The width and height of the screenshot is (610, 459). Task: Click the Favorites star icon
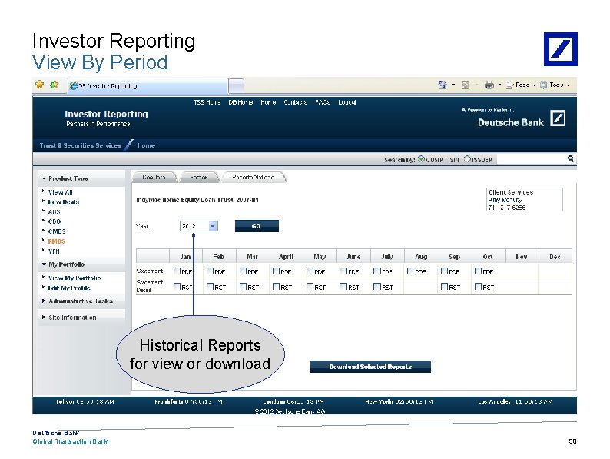pyautogui.click(x=40, y=85)
